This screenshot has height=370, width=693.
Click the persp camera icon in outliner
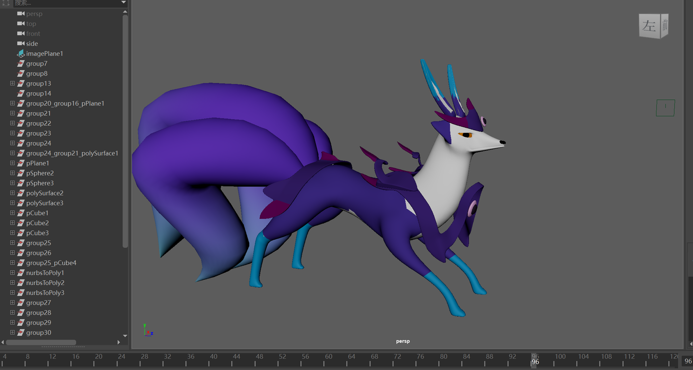coord(21,14)
